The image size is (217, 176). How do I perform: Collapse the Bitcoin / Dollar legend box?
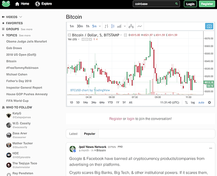point(69,35)
